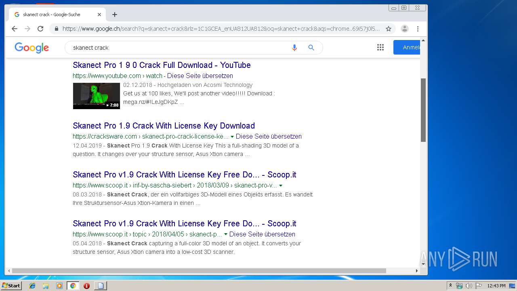The image size is (517, 291).
Task: Go back to the previous page
Action: [15, 29]
